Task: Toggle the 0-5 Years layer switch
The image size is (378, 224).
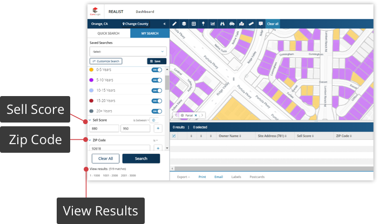Action: click(157, 70)
